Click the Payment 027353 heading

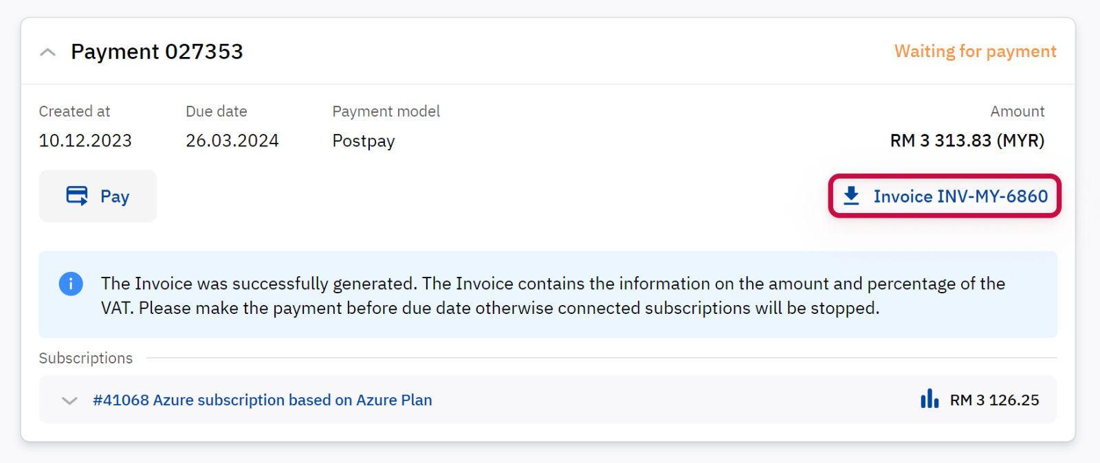click(157, 52)
